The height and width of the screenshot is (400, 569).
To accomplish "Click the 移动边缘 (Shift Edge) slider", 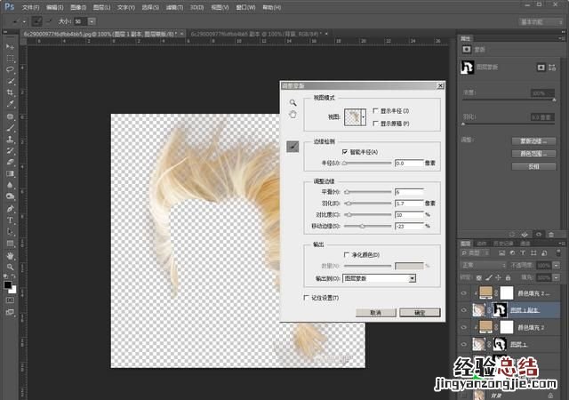I will point(367,226).
